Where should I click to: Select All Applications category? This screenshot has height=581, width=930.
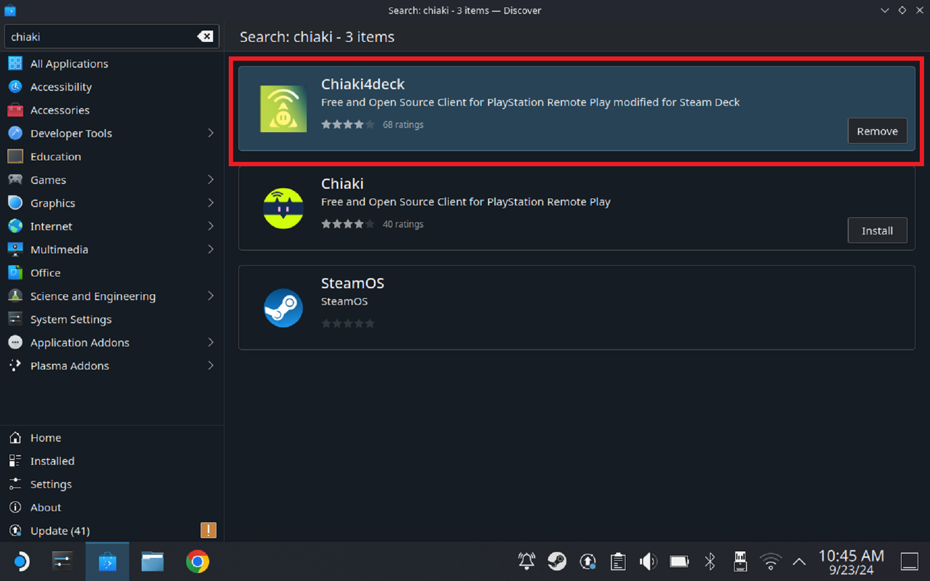coord(112,64)
